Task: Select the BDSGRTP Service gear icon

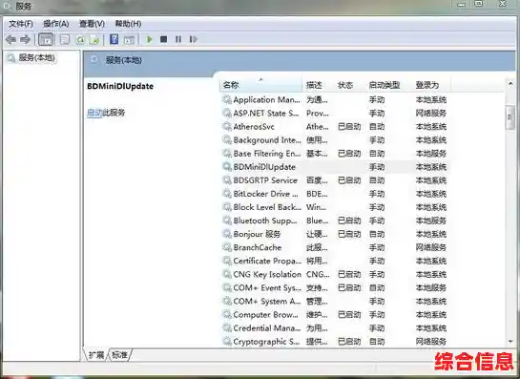Action: (227, 180)
